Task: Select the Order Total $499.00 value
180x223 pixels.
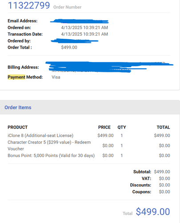Action: point(69,47)
